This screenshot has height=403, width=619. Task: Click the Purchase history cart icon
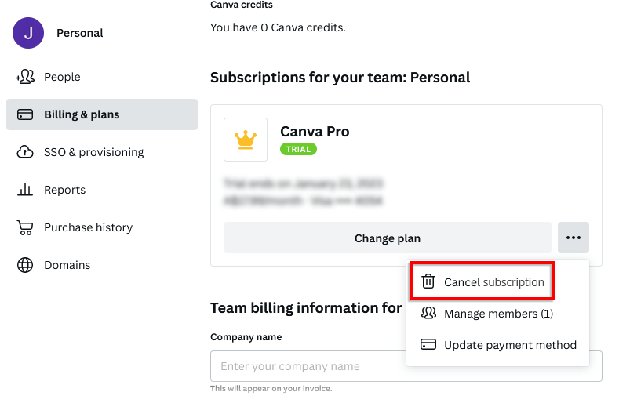(25, 227)
